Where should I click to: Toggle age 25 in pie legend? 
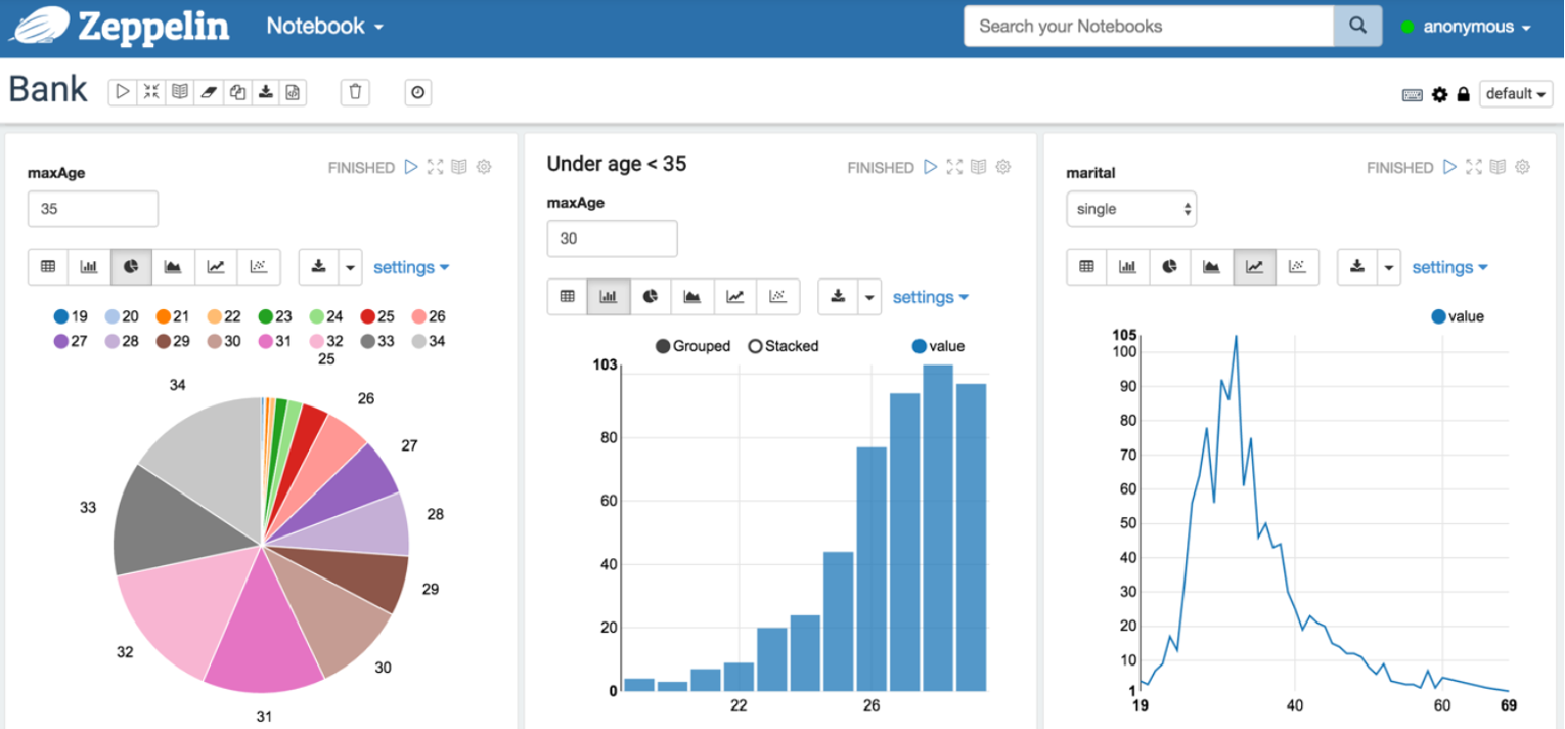pyautogui.click(x=378, y=316)
